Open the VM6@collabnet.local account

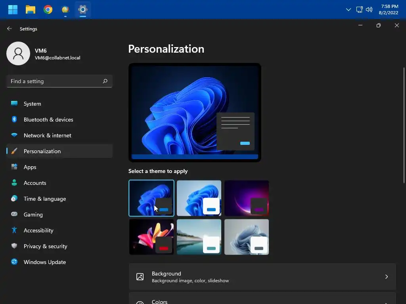tap(57, 58)
